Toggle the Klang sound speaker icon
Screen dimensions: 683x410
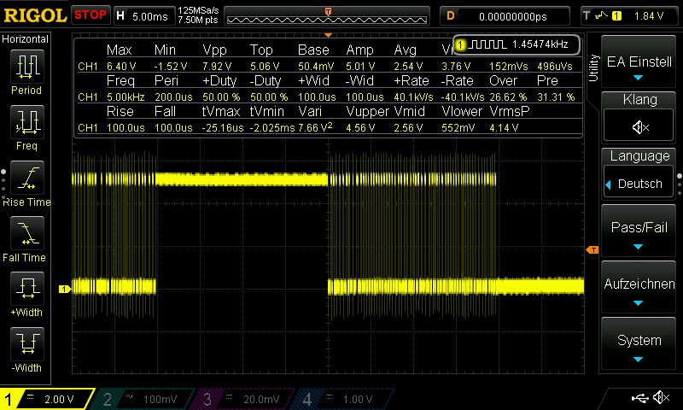tap(639, 126)
